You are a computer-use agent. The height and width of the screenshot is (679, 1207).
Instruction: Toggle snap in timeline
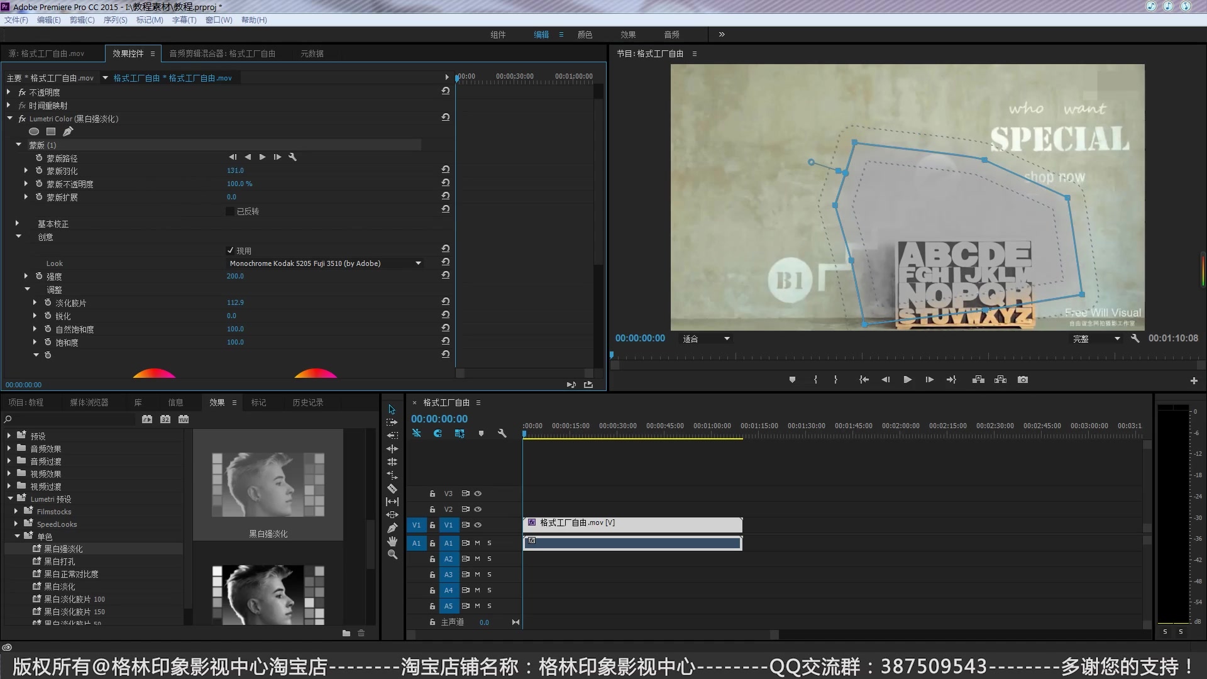(438, 433)
